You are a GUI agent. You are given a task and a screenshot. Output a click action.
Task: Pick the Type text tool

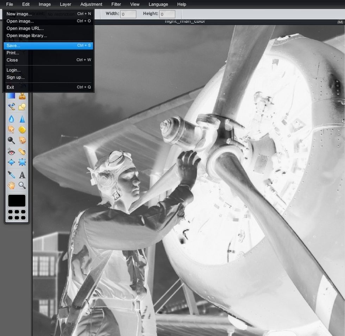(x=22, y=175)
